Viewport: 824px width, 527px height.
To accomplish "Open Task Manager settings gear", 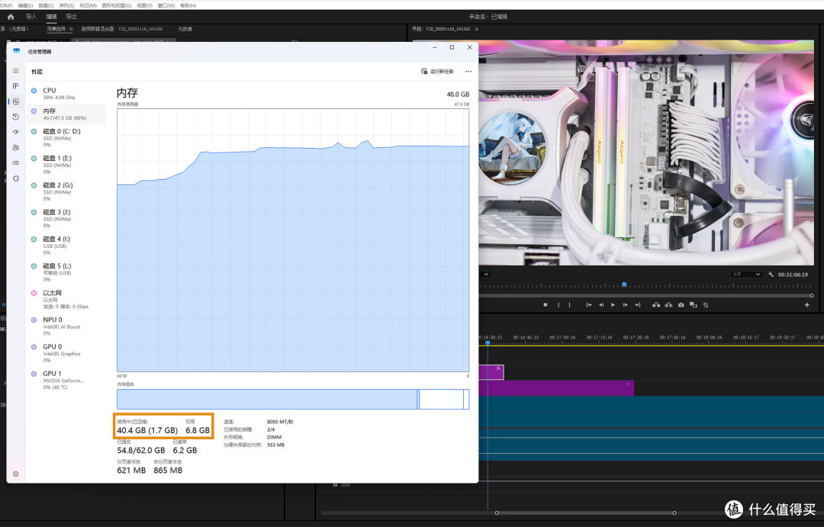I will [16, 474].
